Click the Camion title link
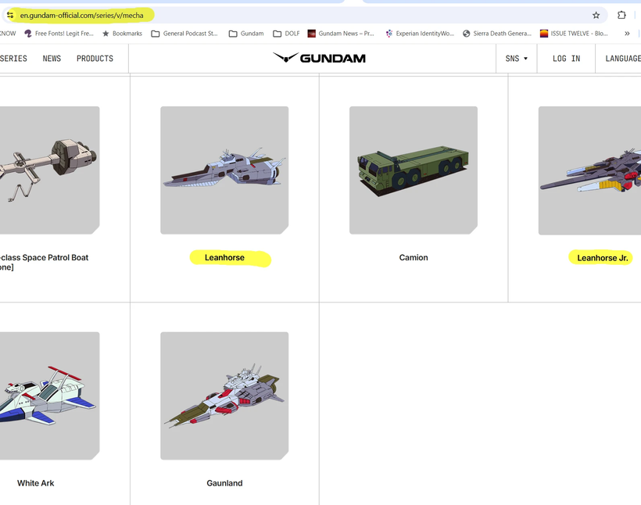 point(414,258)
